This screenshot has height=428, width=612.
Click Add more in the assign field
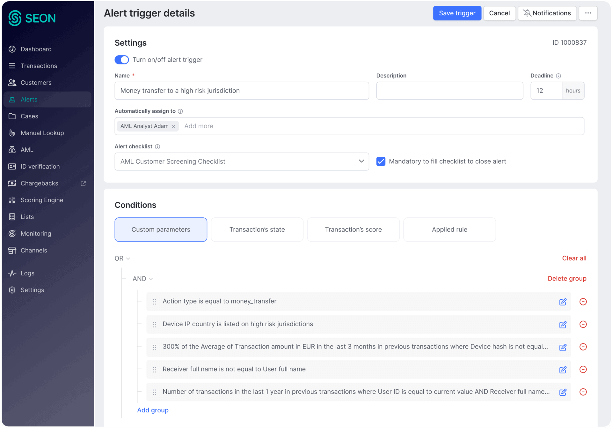(199, 126)
